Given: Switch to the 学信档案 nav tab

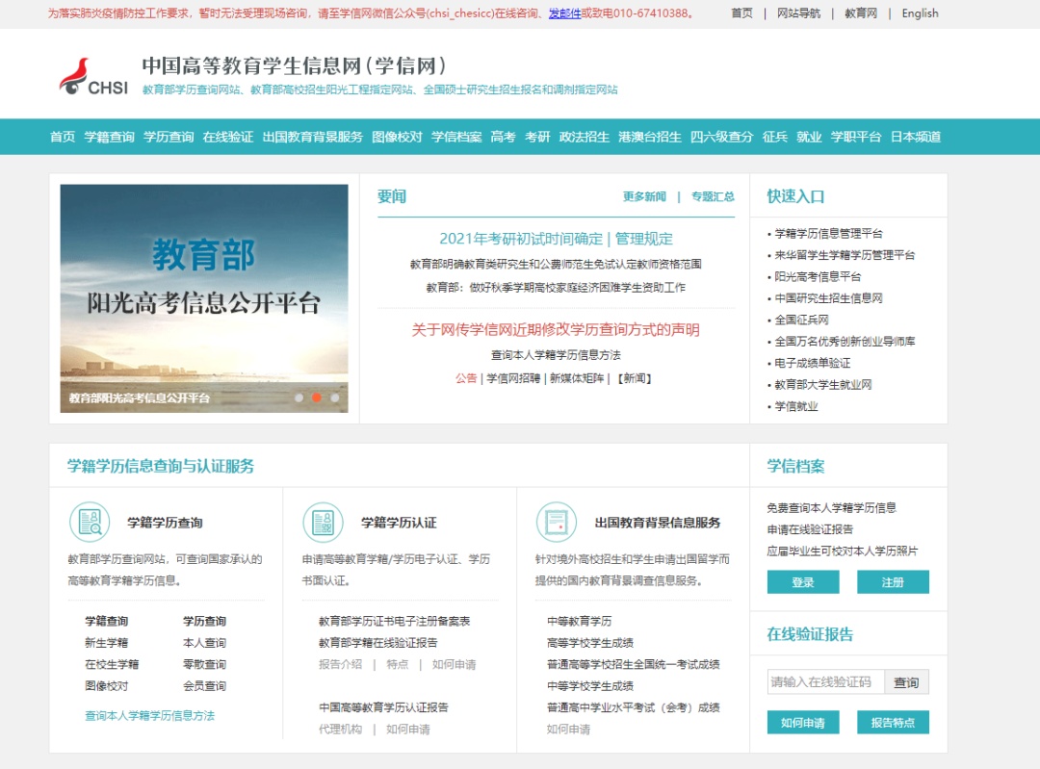Looking at the screenshot, I should pyautogui.click(x=455, y=138).
